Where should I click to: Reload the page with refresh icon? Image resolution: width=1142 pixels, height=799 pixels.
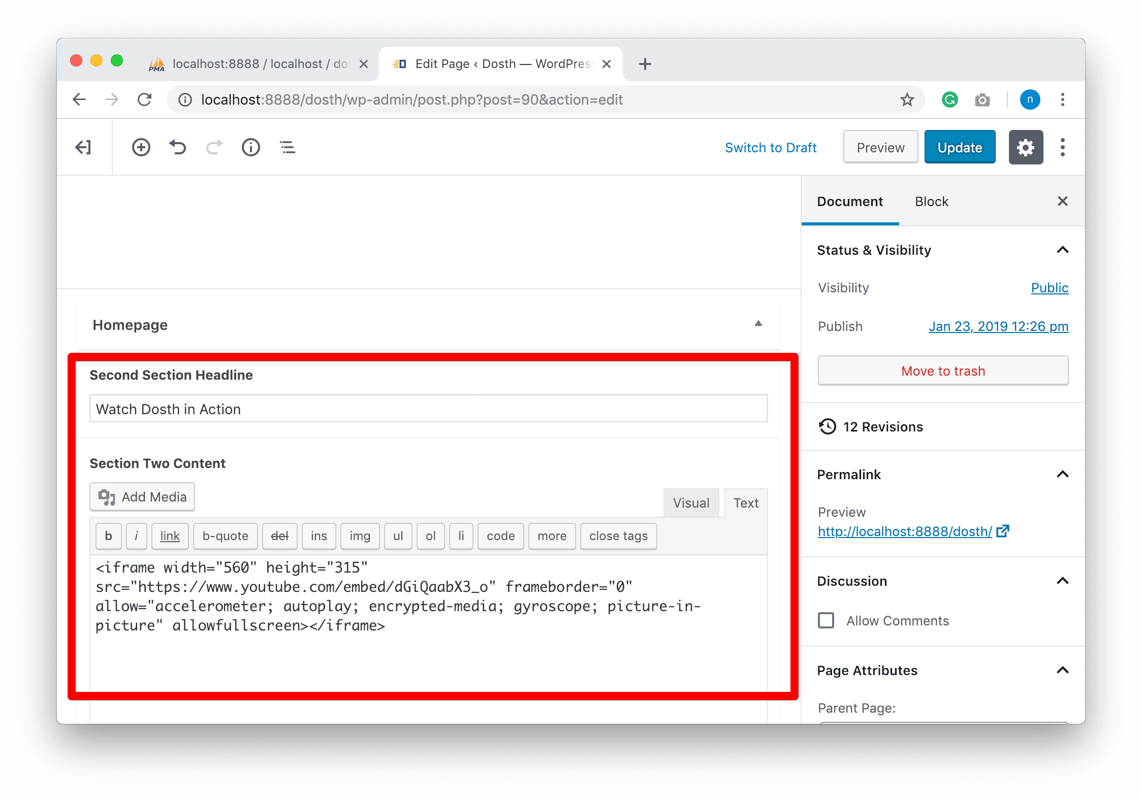(145, 99)
